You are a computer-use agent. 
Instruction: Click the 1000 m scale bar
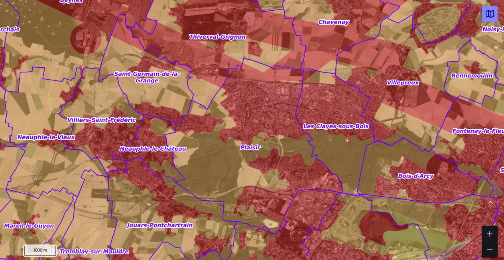point(40,250)
